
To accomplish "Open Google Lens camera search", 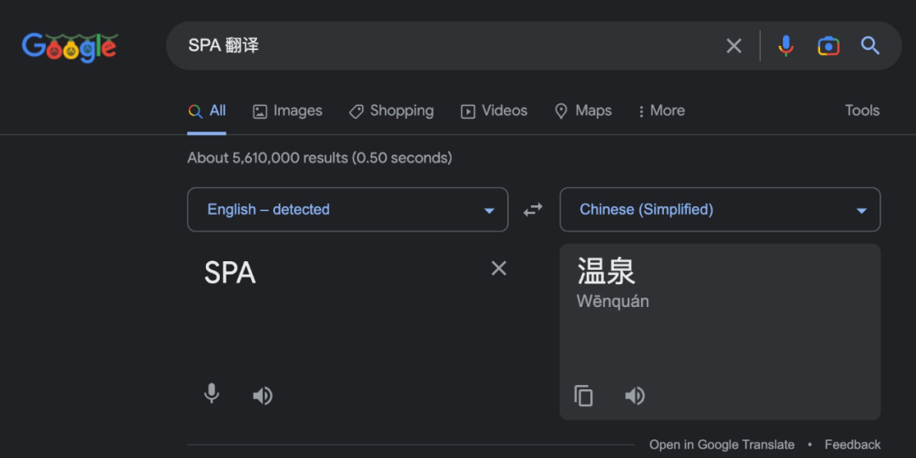I will 829,46.
